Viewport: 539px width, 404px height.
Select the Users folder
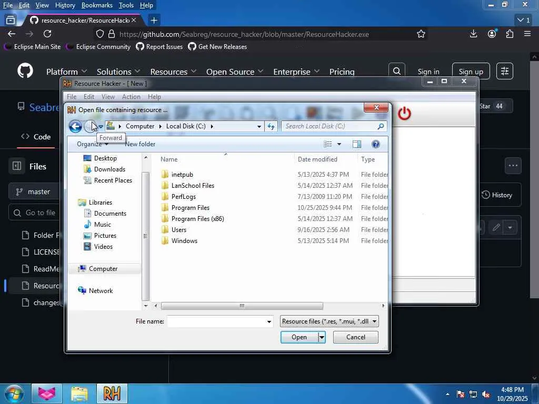point(179,229)
